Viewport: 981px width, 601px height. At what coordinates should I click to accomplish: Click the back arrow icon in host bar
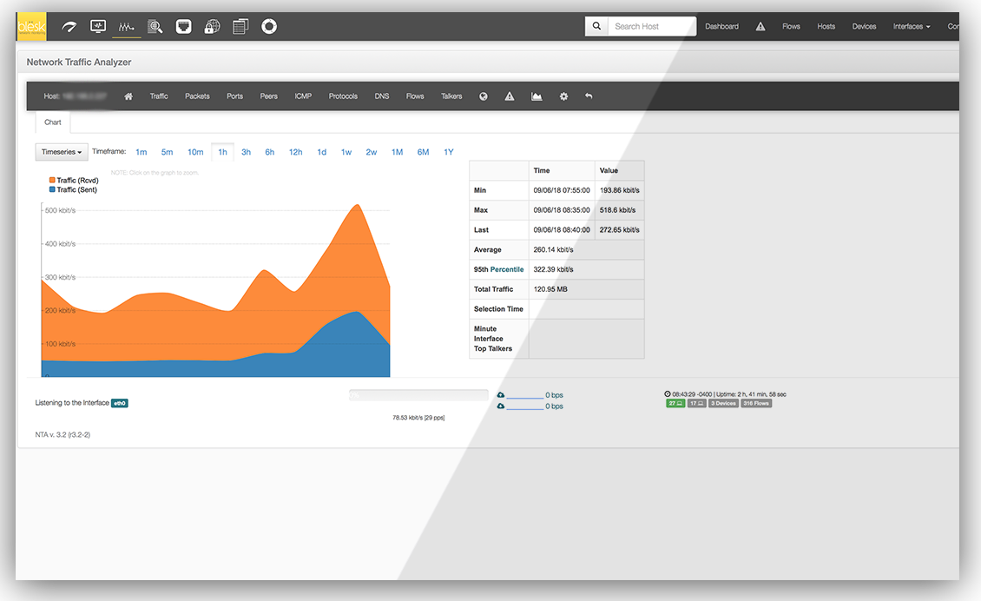pos(589,96)
